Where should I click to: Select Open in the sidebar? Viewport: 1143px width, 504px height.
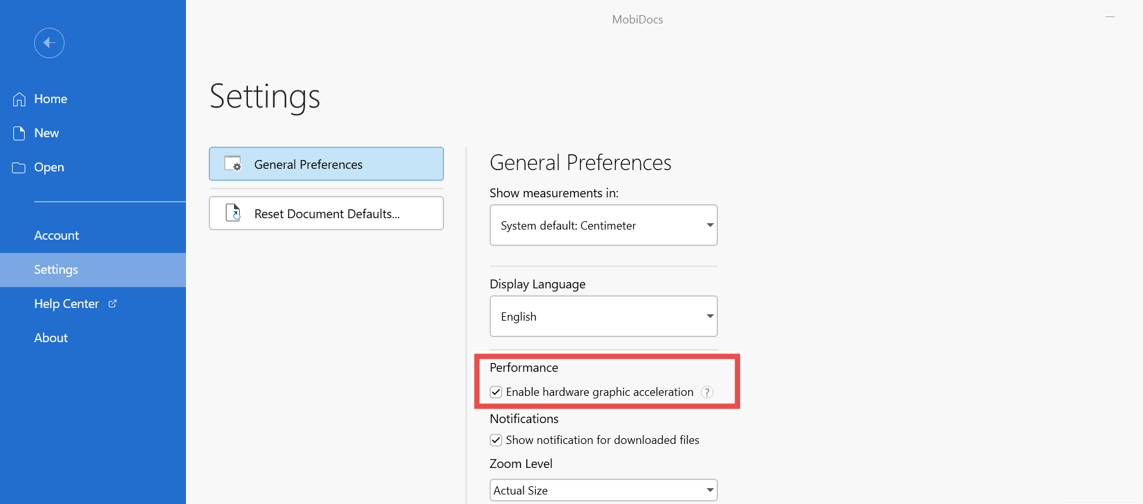tap(93, 168)
